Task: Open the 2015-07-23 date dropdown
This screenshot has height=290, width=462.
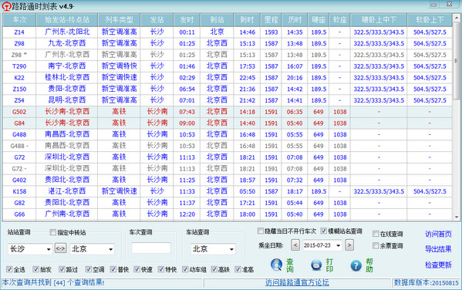Action: 339,245
